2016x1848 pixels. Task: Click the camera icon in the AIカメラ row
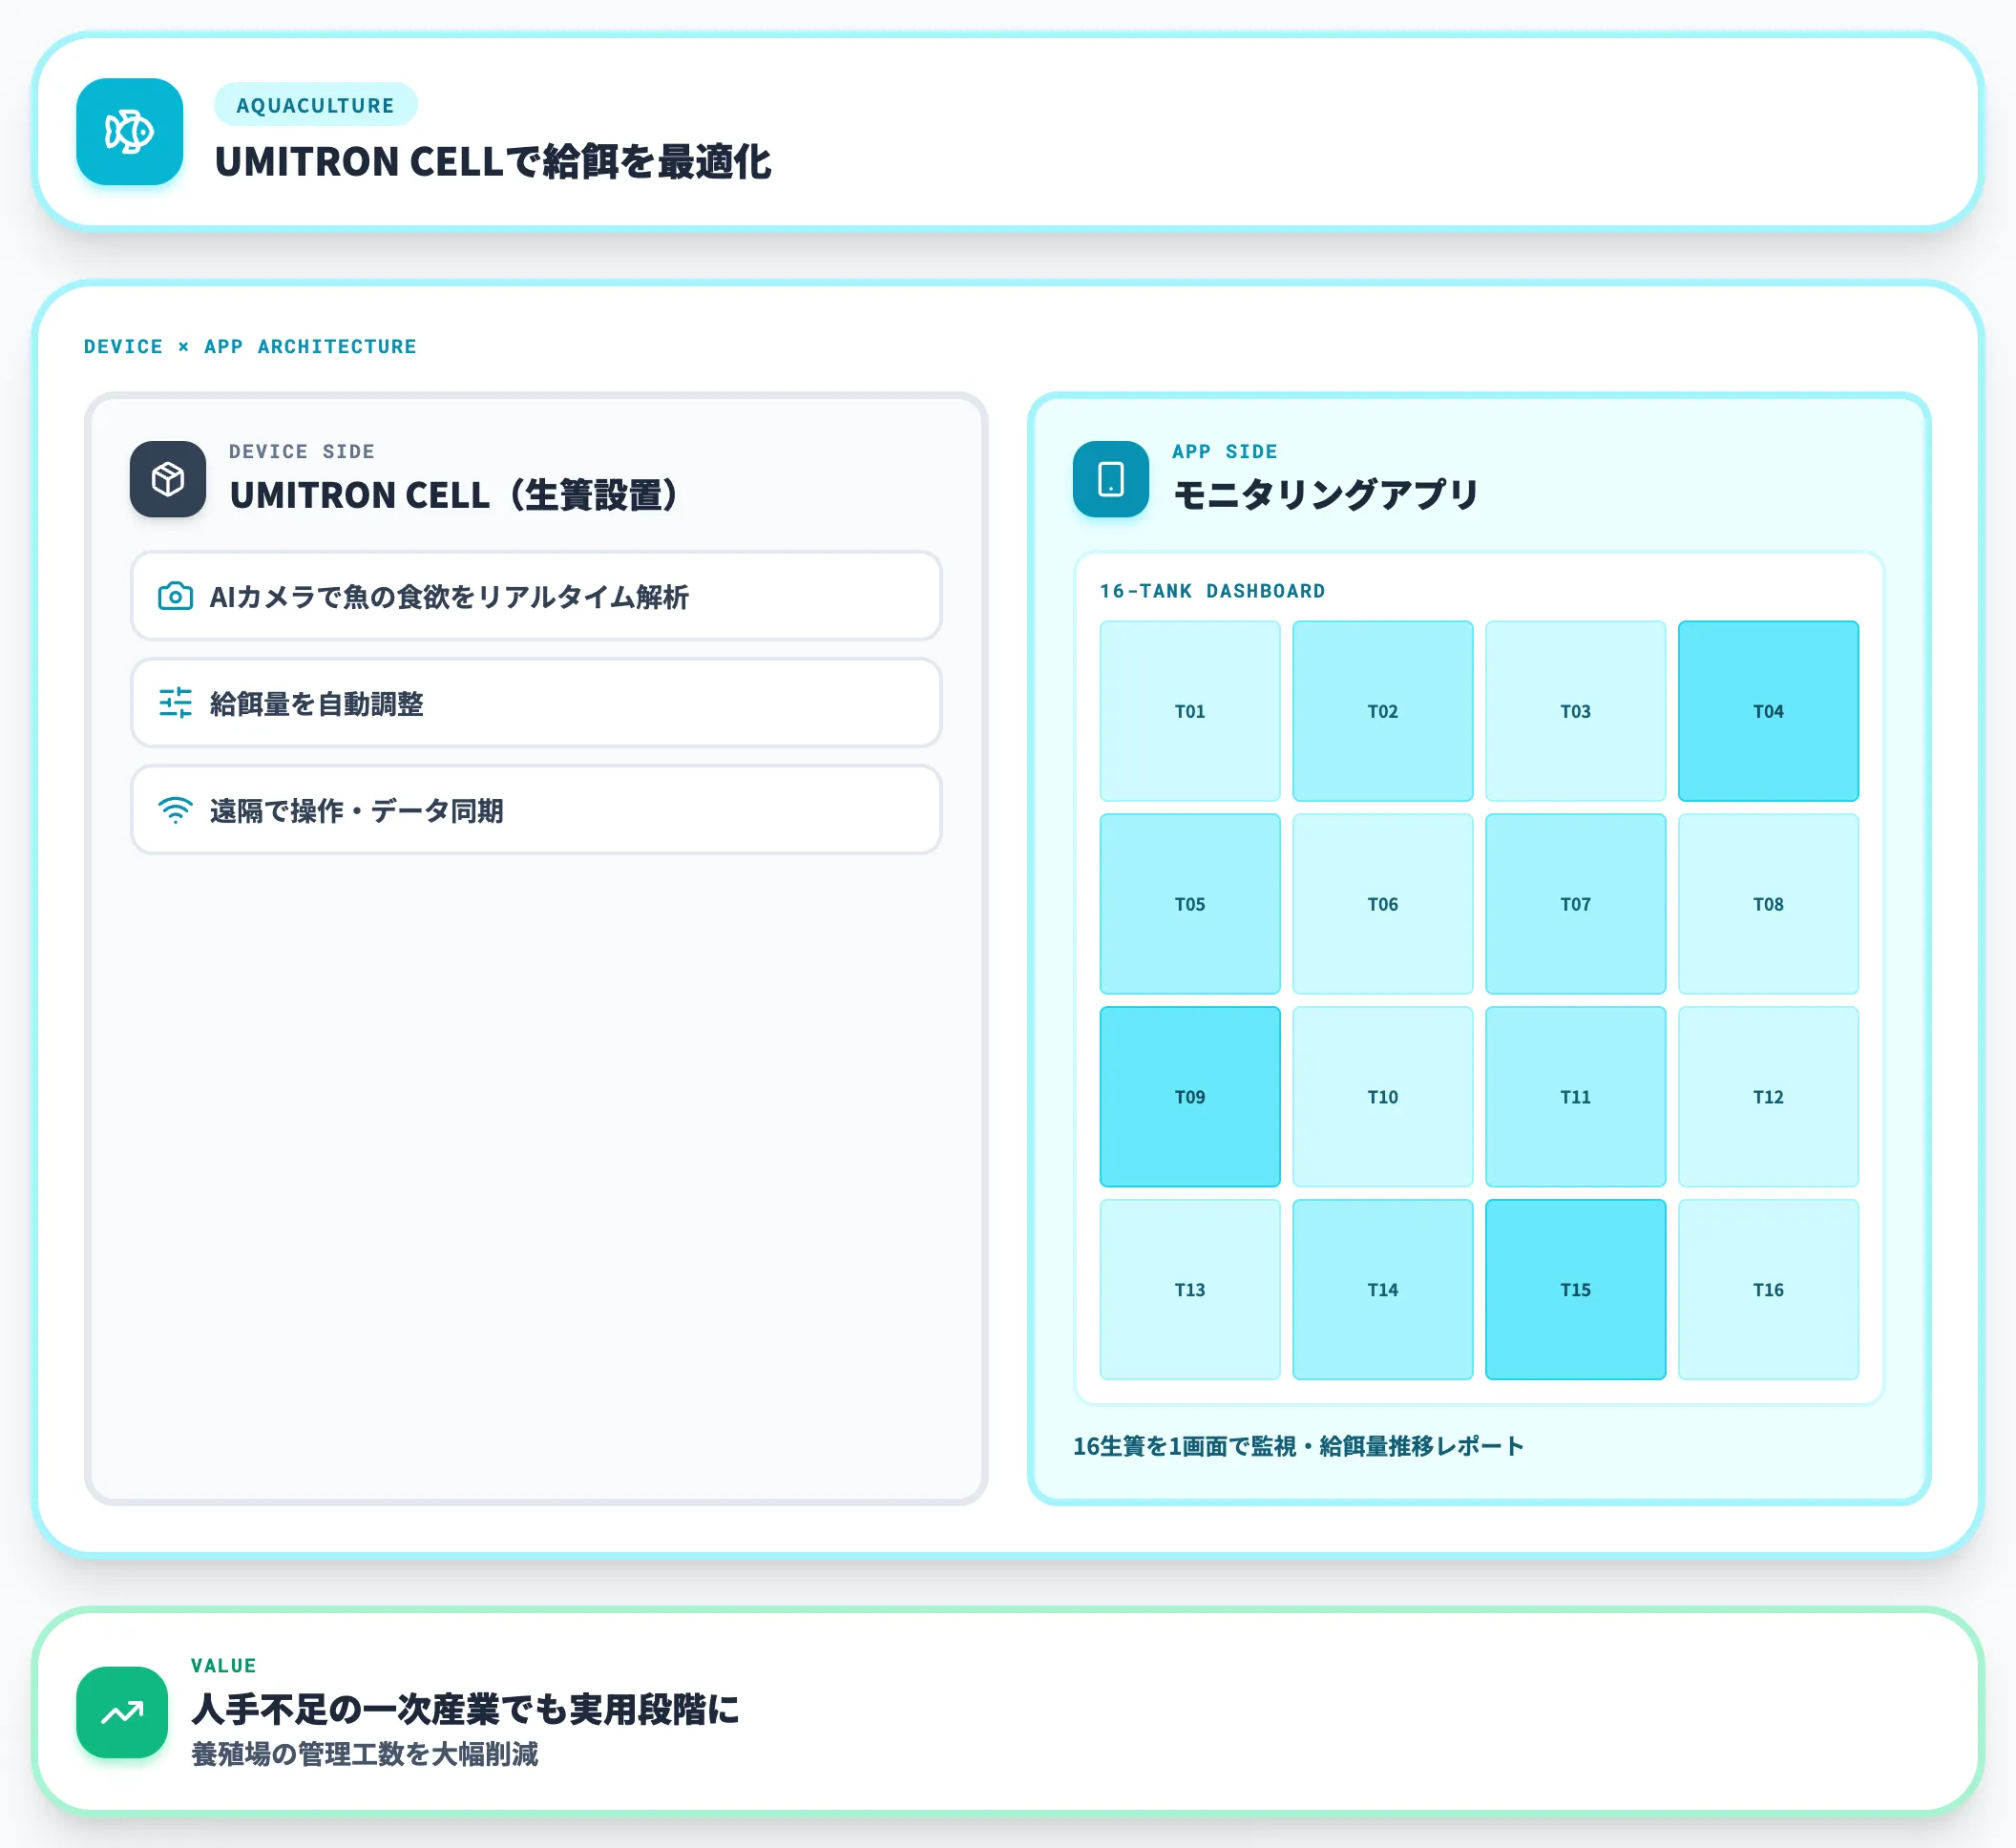[175, 596]
